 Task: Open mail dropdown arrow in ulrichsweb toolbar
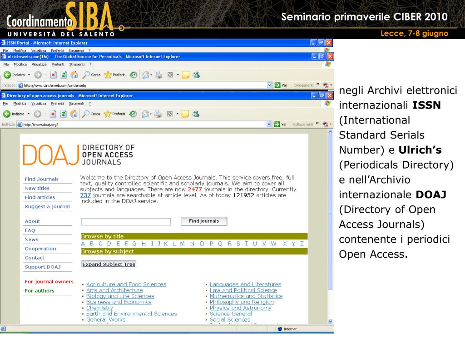tap(151, 75)
